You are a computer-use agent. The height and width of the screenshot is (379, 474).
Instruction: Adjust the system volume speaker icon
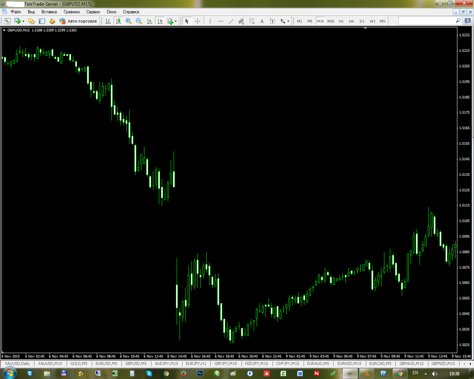click(x=435, y=374)
